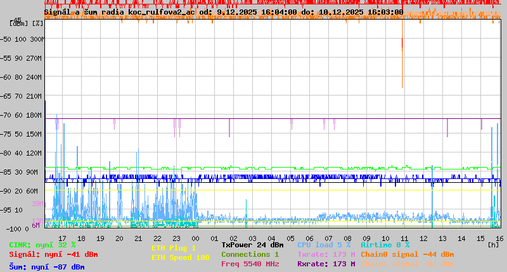Click hour '06' on the time axis
This screenshot has height=272, width=507.
click(309, 238)
